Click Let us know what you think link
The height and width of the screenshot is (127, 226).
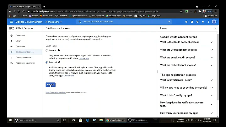[56, 92]
